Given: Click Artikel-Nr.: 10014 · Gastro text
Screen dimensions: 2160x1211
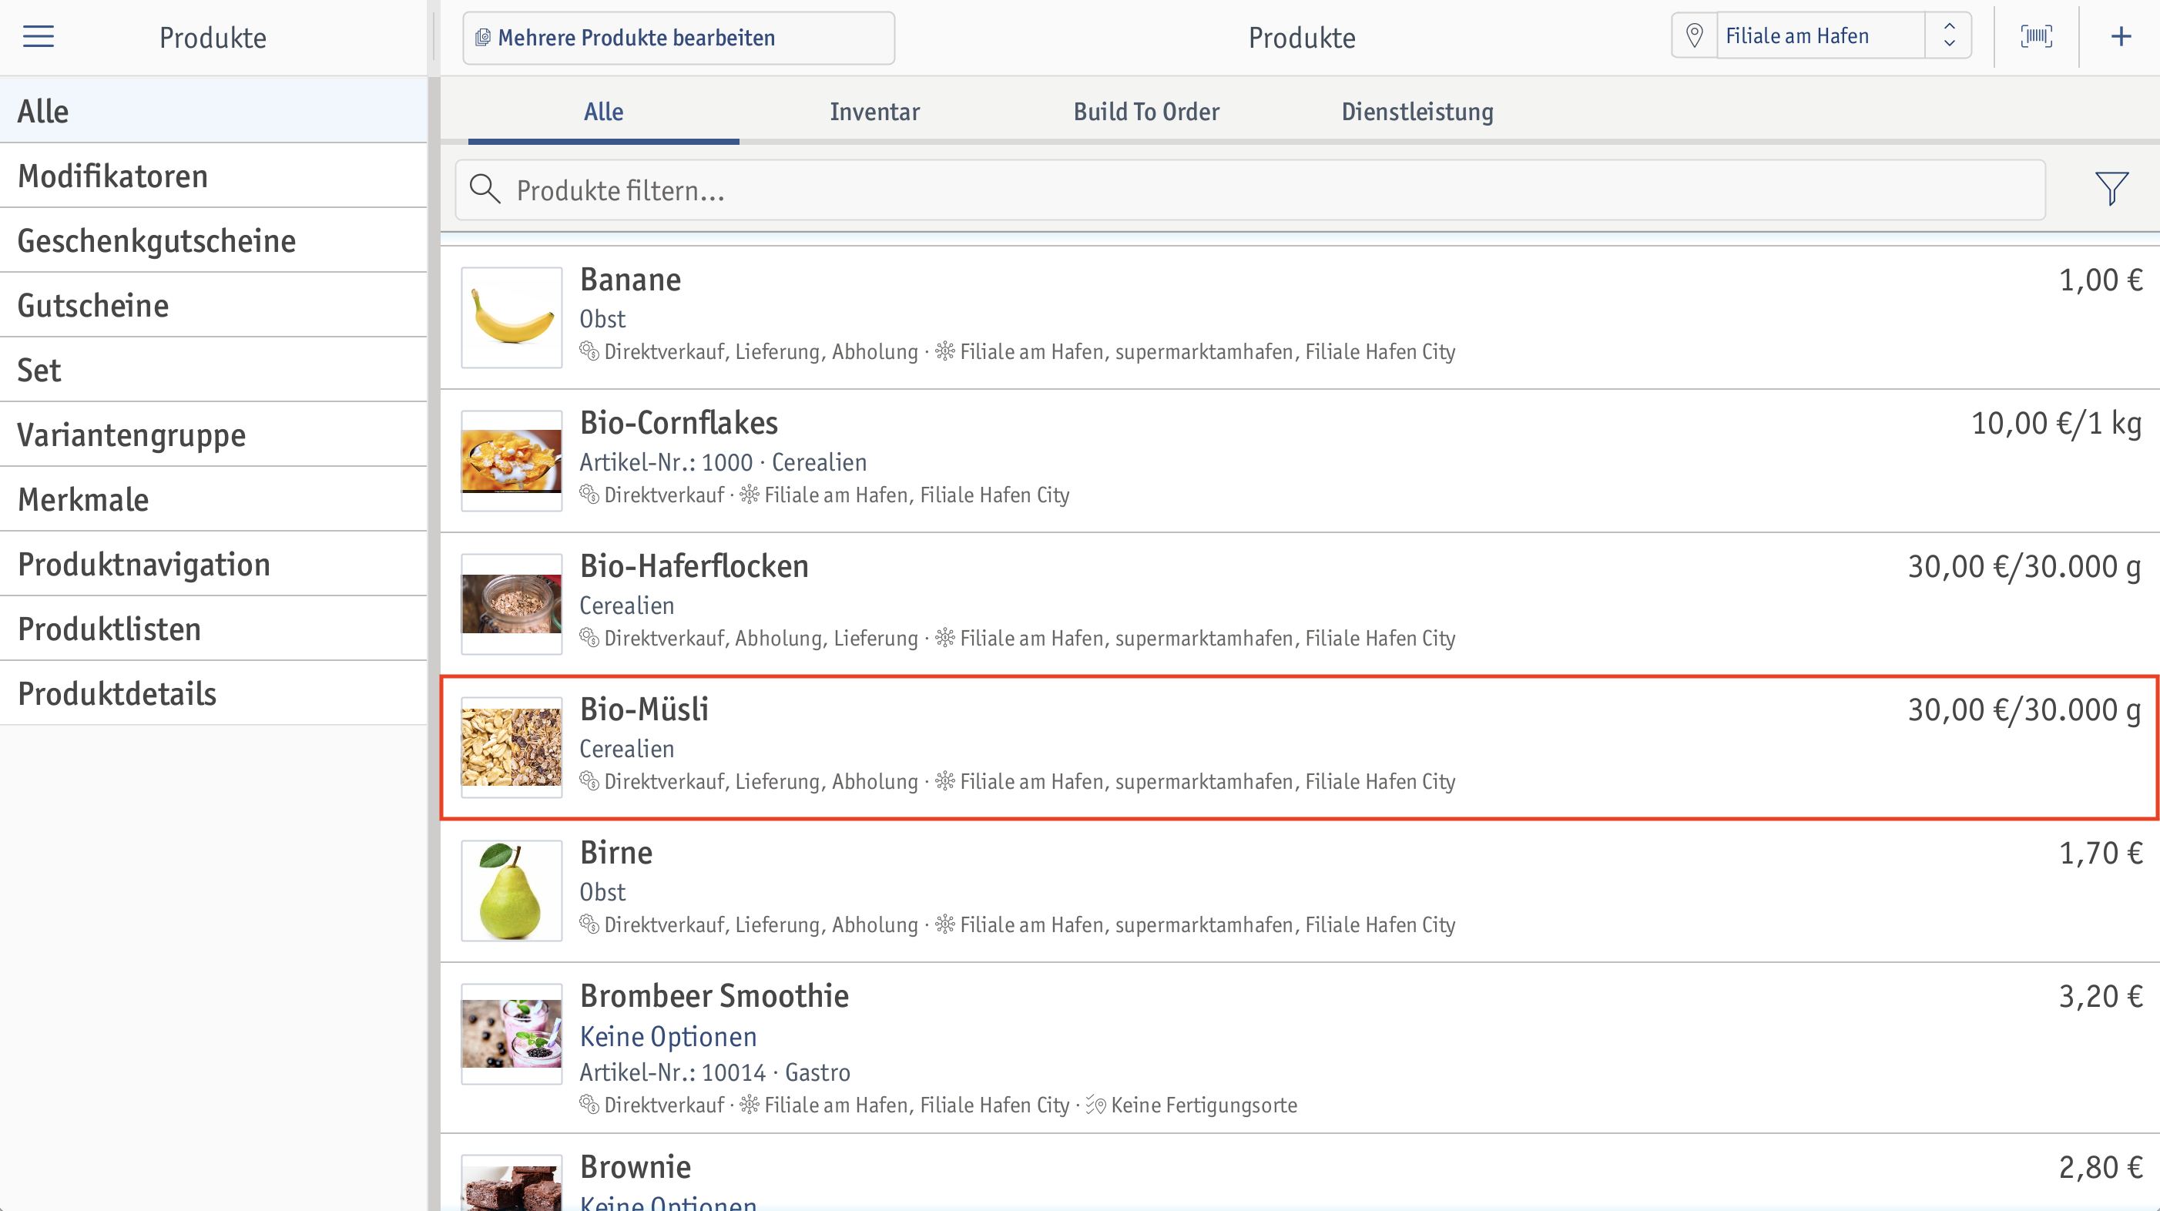Looking at the screenshot, I should [715, 1072].
